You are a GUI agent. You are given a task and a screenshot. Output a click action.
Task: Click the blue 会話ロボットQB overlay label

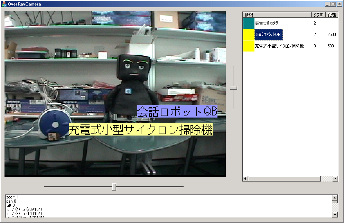[x=177, y=111]
